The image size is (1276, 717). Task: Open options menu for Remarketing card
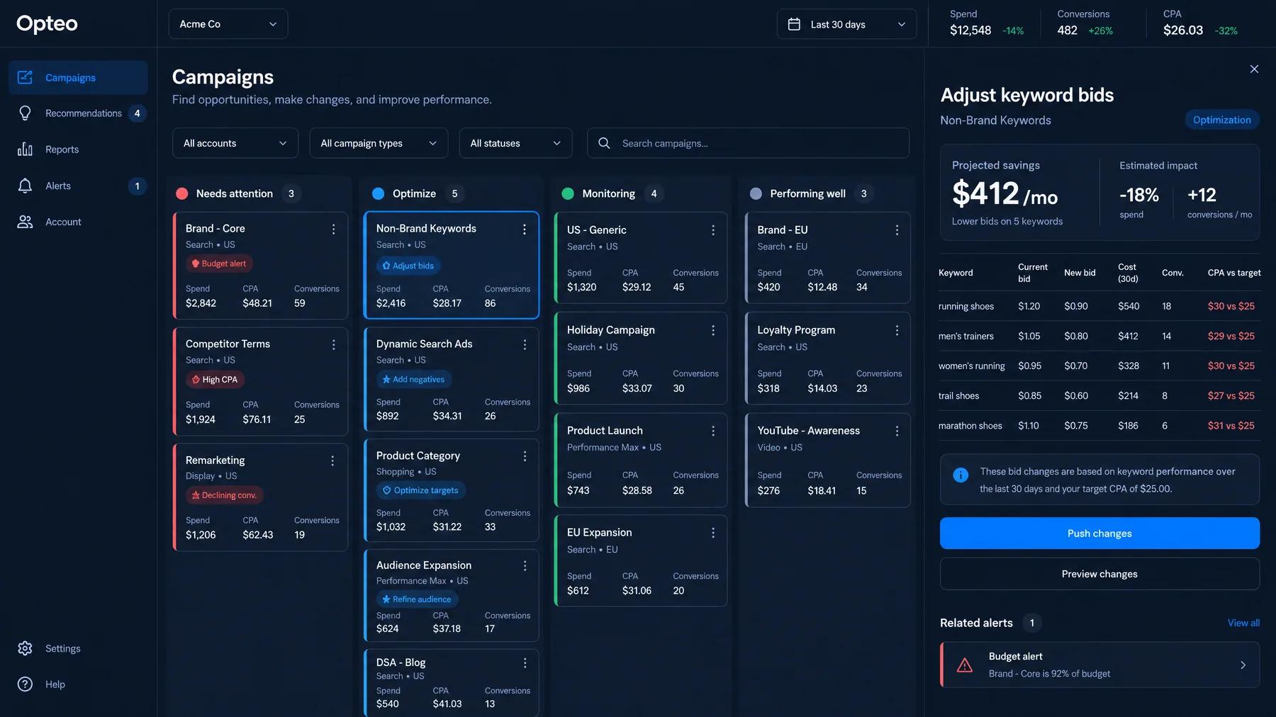332,461
